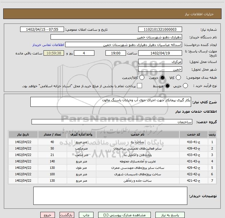This screenshot has width=225, height=218.
Task: Click the جزئیات اطلاعات نیاز header title
Action: (x=199, y=14)
